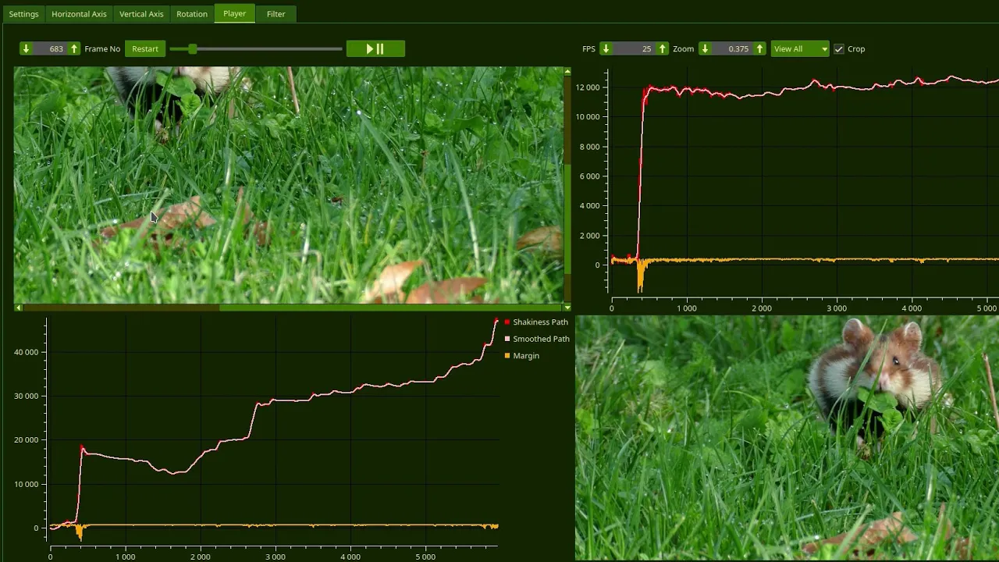Screen dimensions: 999x562
Task: Click the horizontal scrollbar under the source video
Action: [x=288, y=308]
